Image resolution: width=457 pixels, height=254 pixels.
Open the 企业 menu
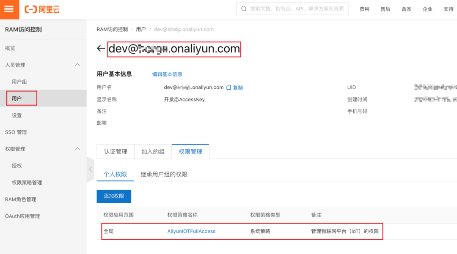[x=427, y=9]
